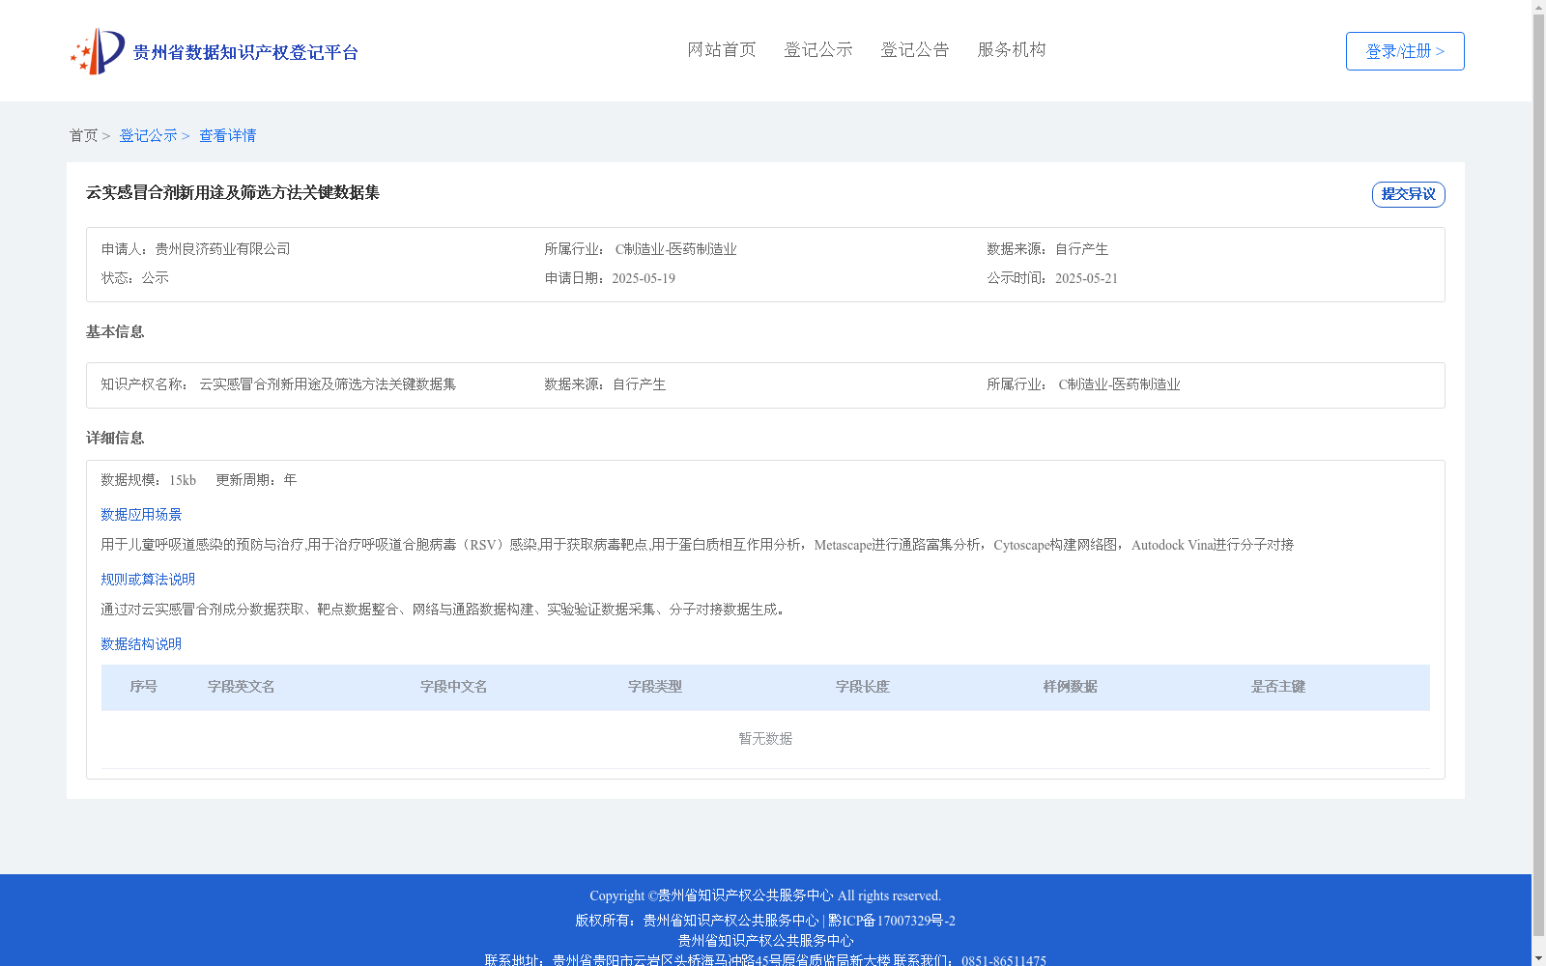The height and width of the screenshot is (966, 1546).
Task: Click footer copyright line
Action: [x=765, y=895]
